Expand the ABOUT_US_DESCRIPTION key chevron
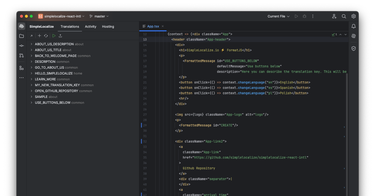The width and height of the screenshot is (375, 196). (31, 44)
